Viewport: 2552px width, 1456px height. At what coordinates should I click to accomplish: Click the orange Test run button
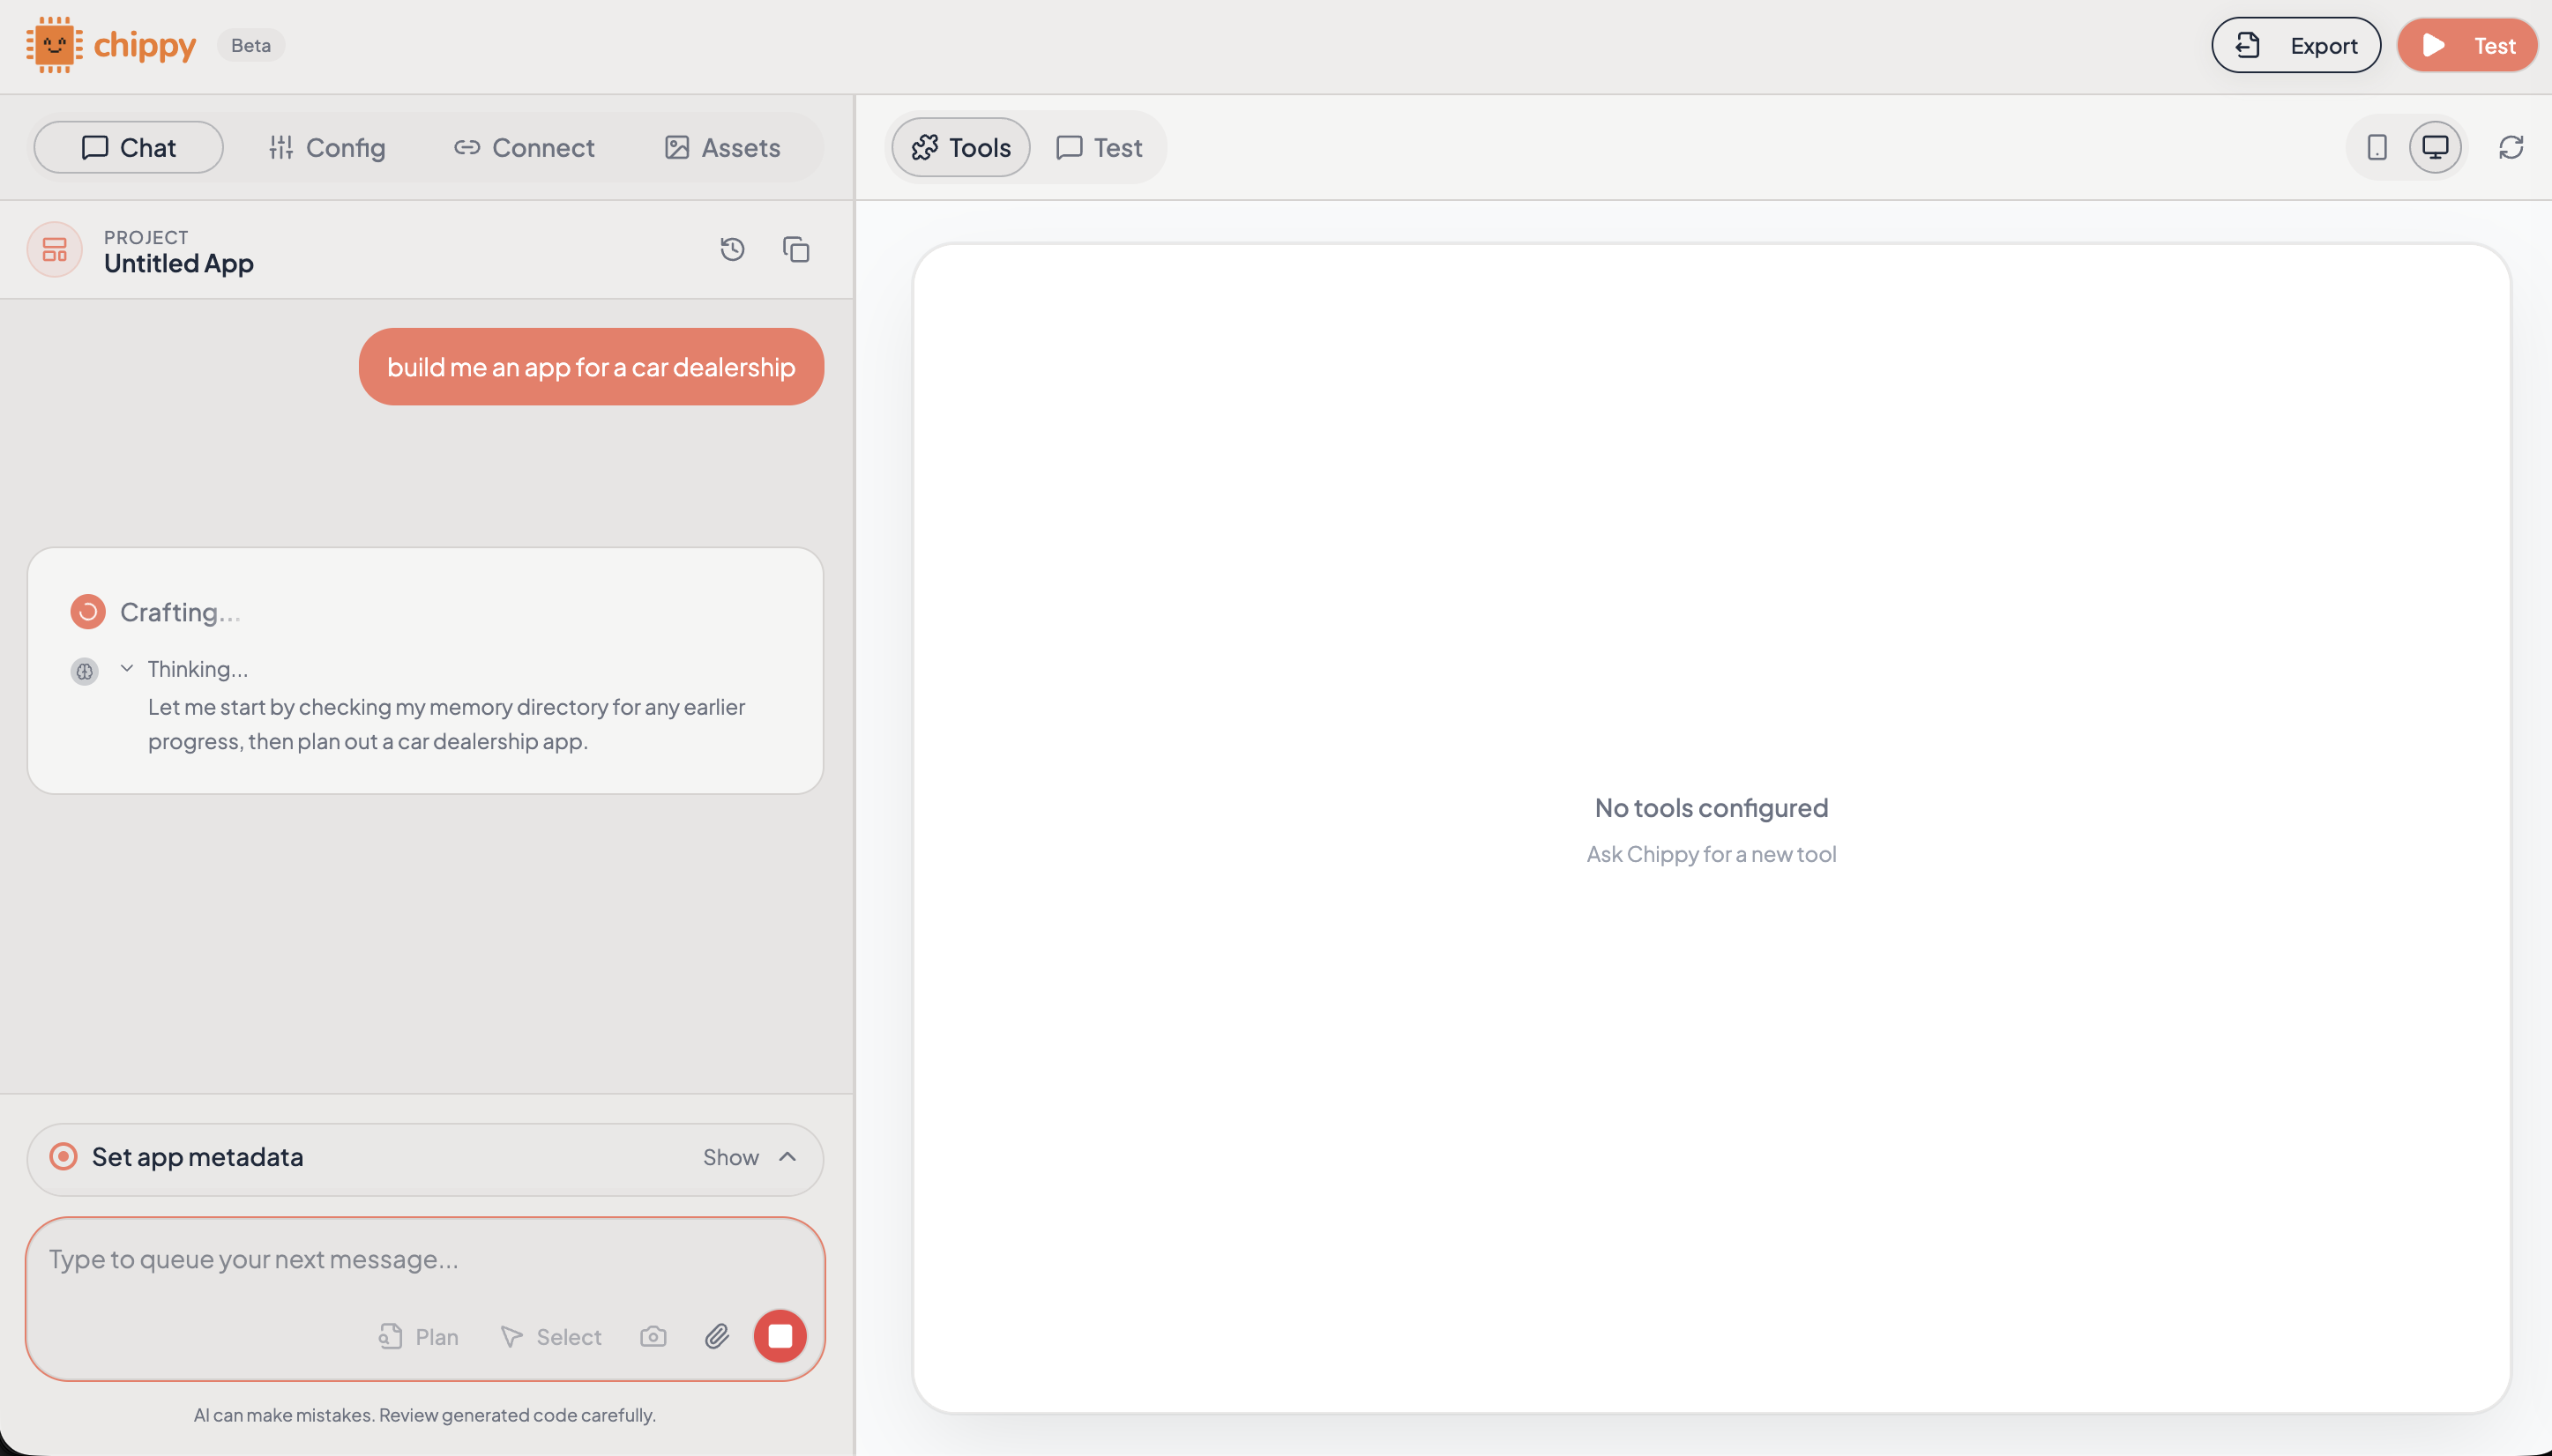(x=2467, y=45)
